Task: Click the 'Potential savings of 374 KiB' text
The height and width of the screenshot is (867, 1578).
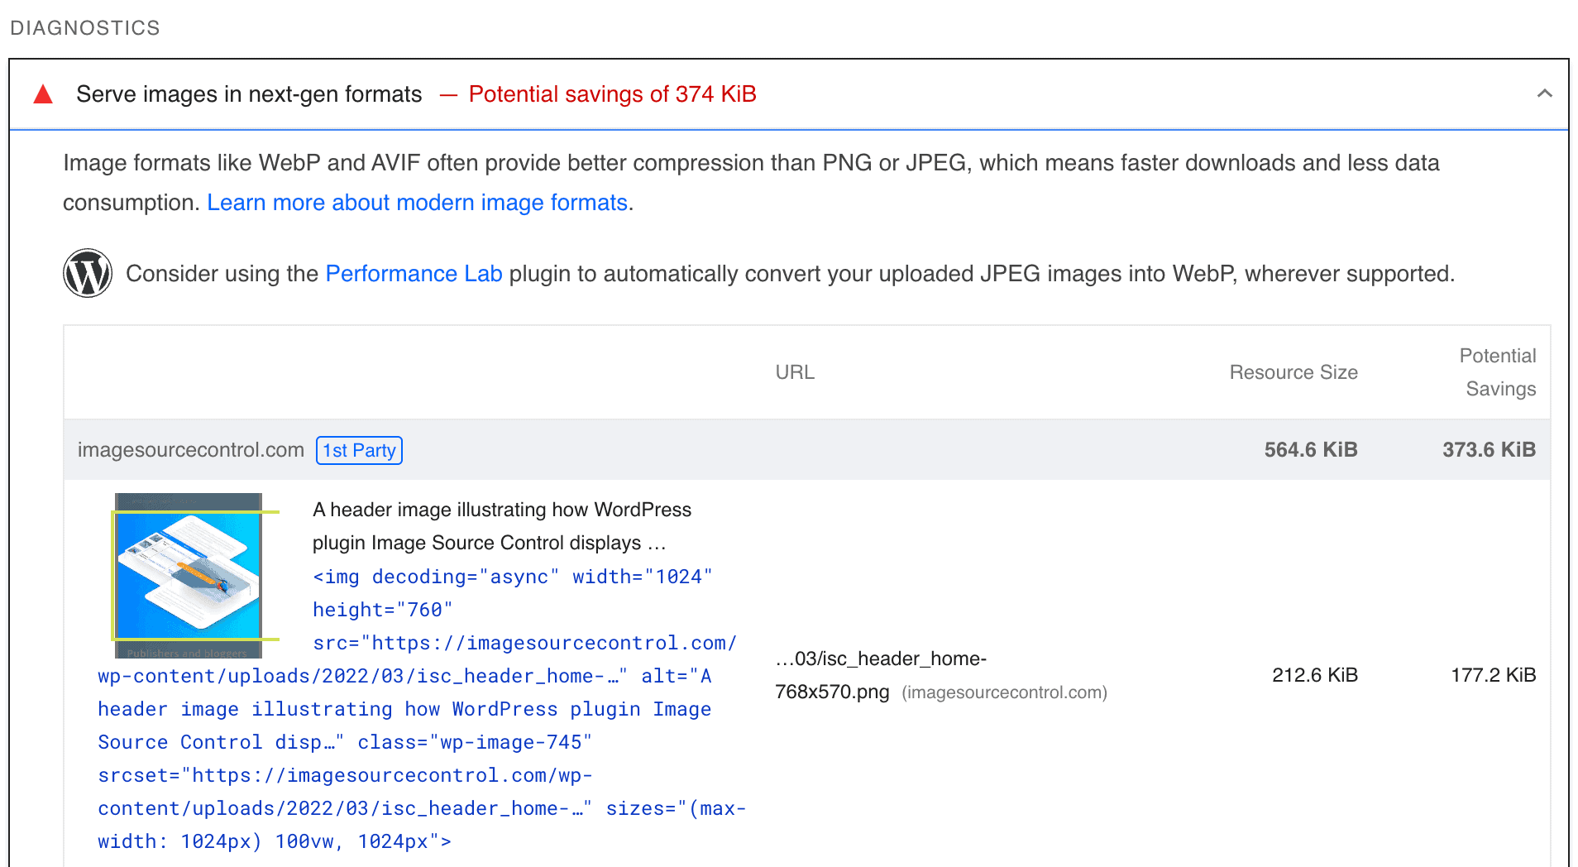Action: (x=612, y=94)
